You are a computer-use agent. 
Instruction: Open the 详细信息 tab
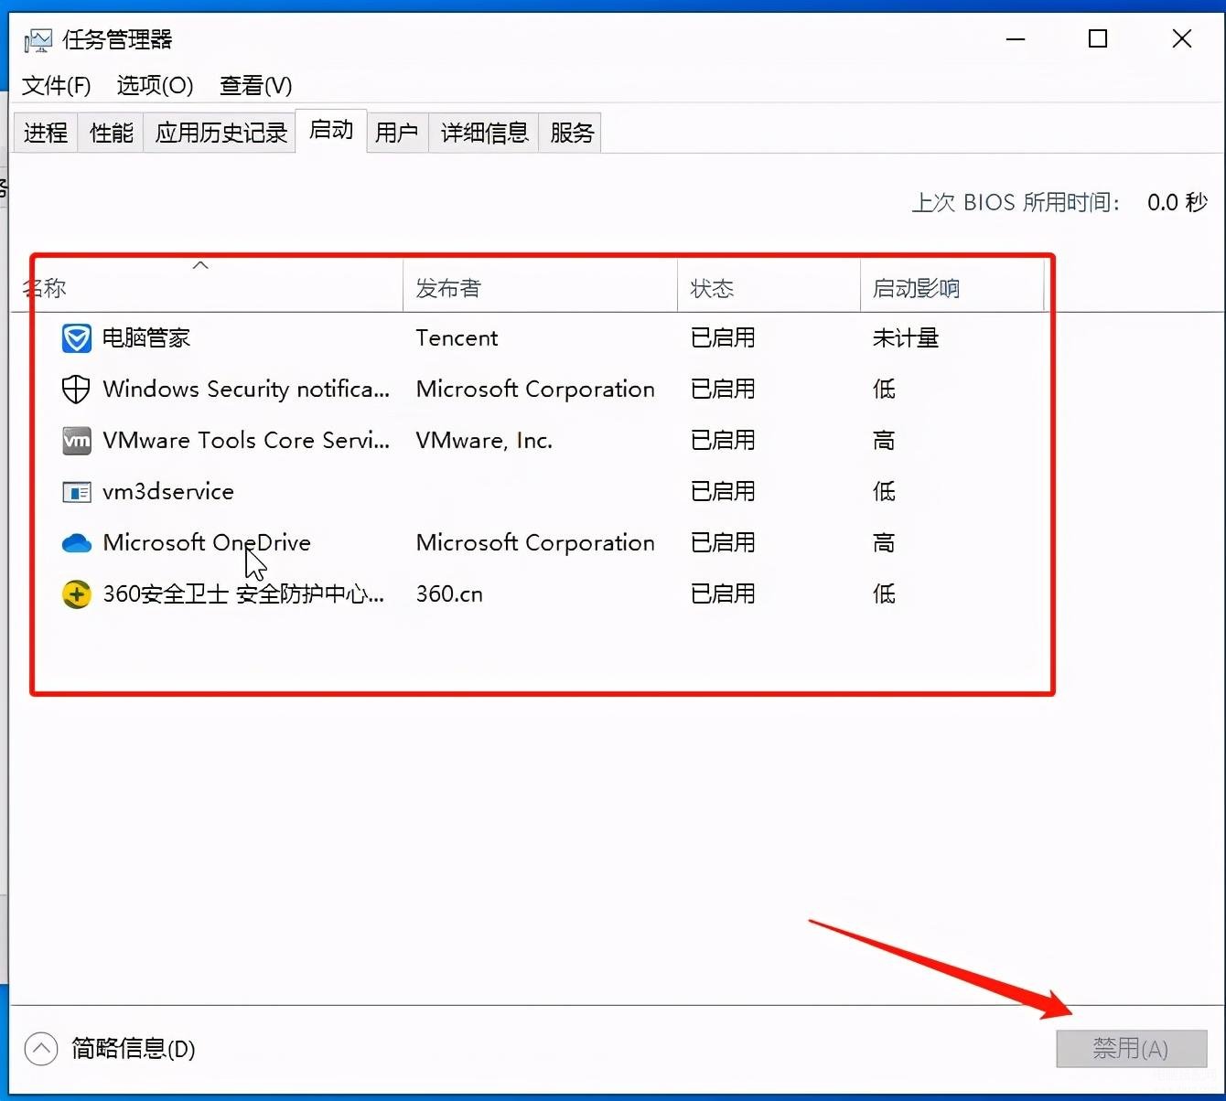pos(484,134)
